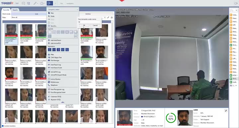
Task: Click the monitor icon at the top right
Action: [x=236, y=3]
